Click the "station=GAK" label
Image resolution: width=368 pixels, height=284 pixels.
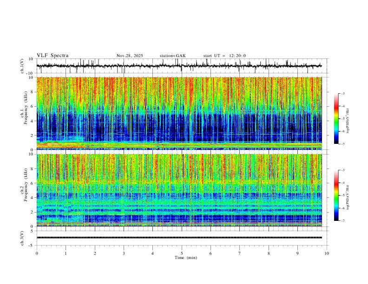click(172, 56)
